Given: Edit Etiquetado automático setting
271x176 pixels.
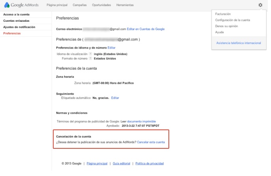Looking at the screenshot, I should click(115, 98).
